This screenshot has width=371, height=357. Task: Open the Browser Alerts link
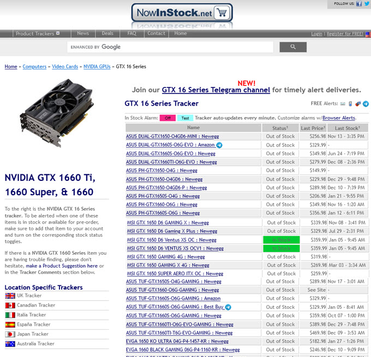click(x=339, y=118)
